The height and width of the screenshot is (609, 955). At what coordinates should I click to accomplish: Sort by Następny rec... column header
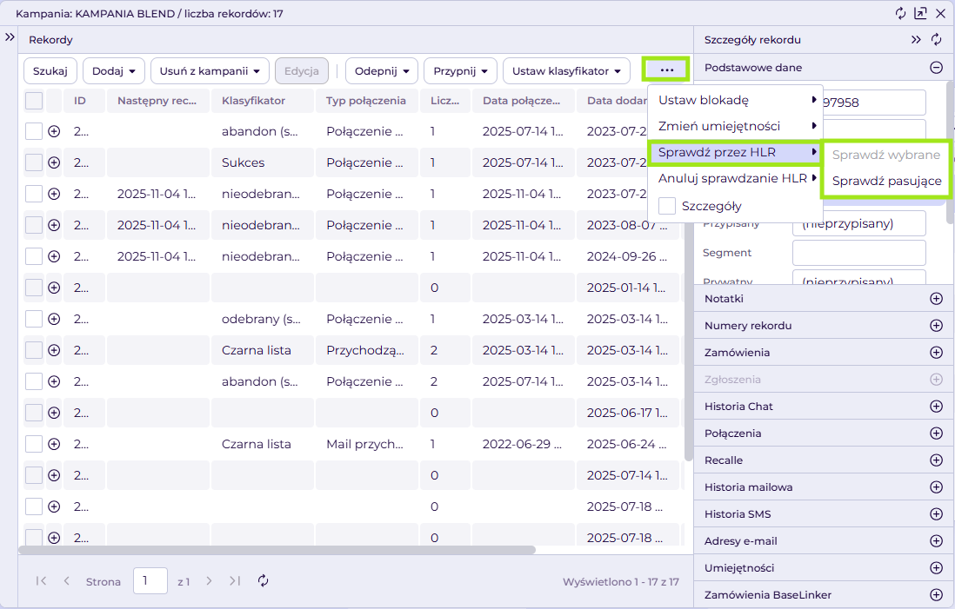[158, 101]
